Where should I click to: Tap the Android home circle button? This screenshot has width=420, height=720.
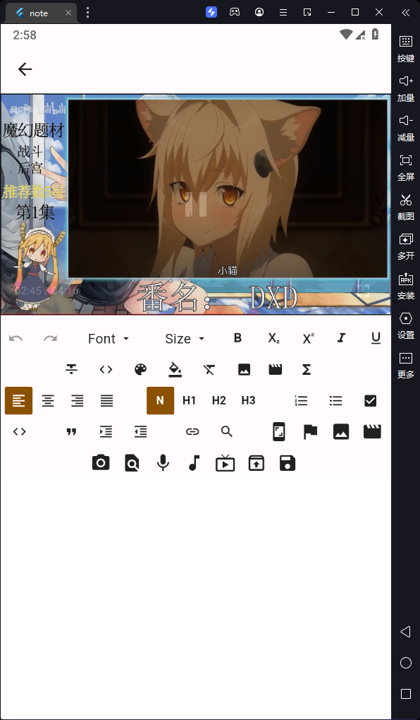tap(406, 663)
